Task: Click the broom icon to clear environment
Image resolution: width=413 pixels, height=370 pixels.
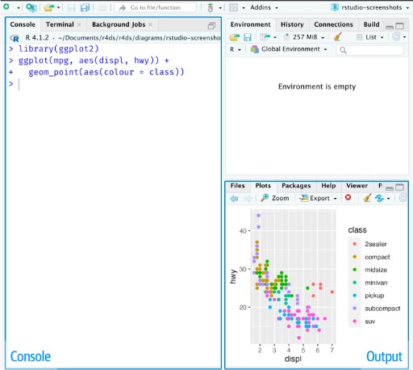Action: point(337,37)
